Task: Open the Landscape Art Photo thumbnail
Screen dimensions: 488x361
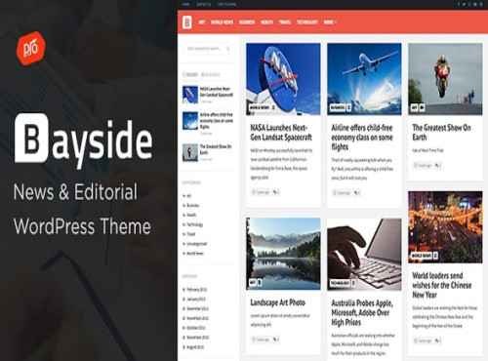Action: tap(283, 254)
